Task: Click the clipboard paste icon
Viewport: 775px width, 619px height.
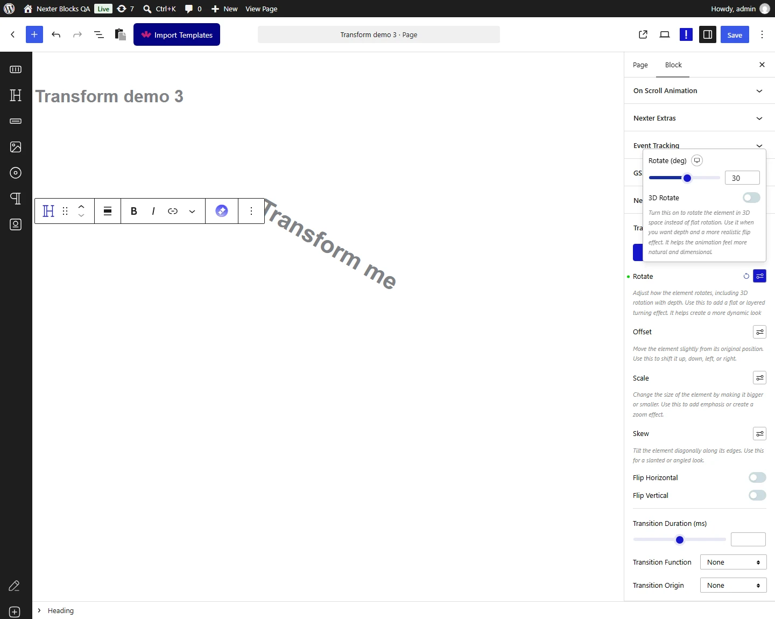Action: tap(121, 34)
